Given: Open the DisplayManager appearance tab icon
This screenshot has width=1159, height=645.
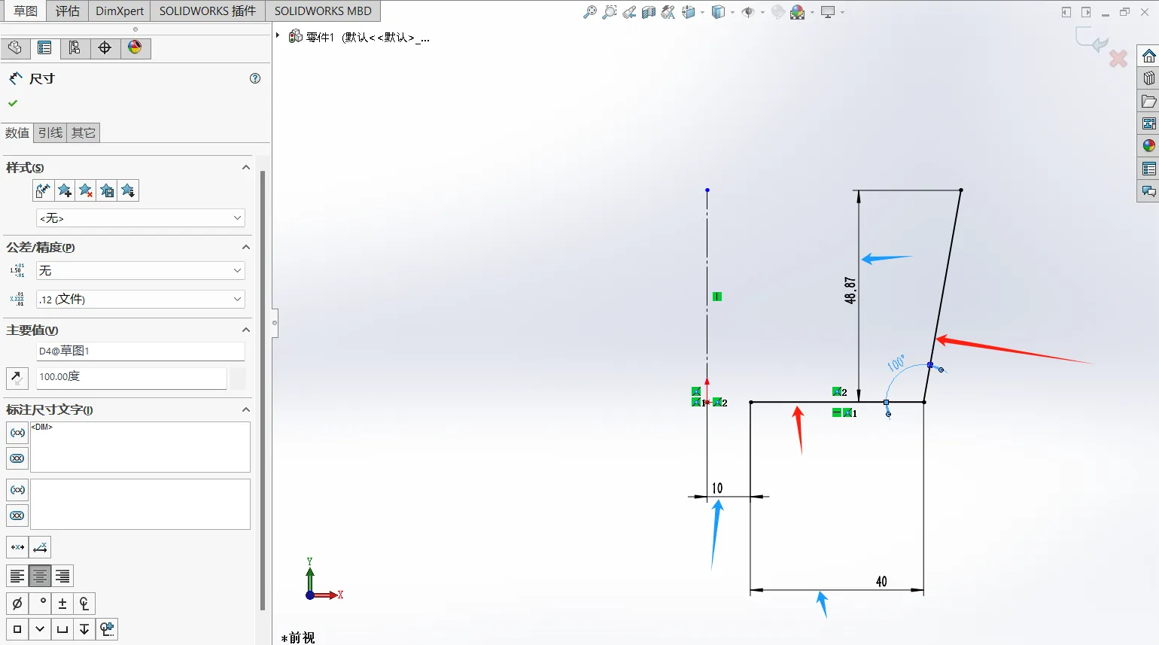Looking at the screenshot, I should [135, 47].
